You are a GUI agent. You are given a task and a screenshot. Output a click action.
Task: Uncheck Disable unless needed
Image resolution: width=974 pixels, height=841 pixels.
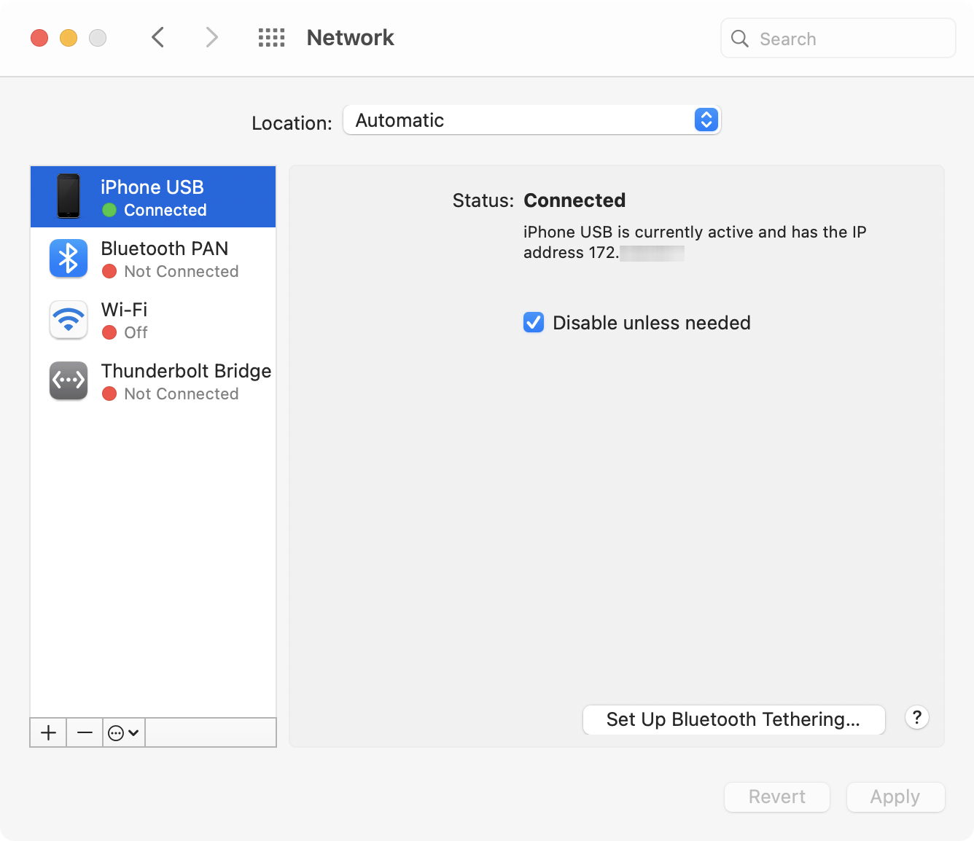[x=534, y=322]
